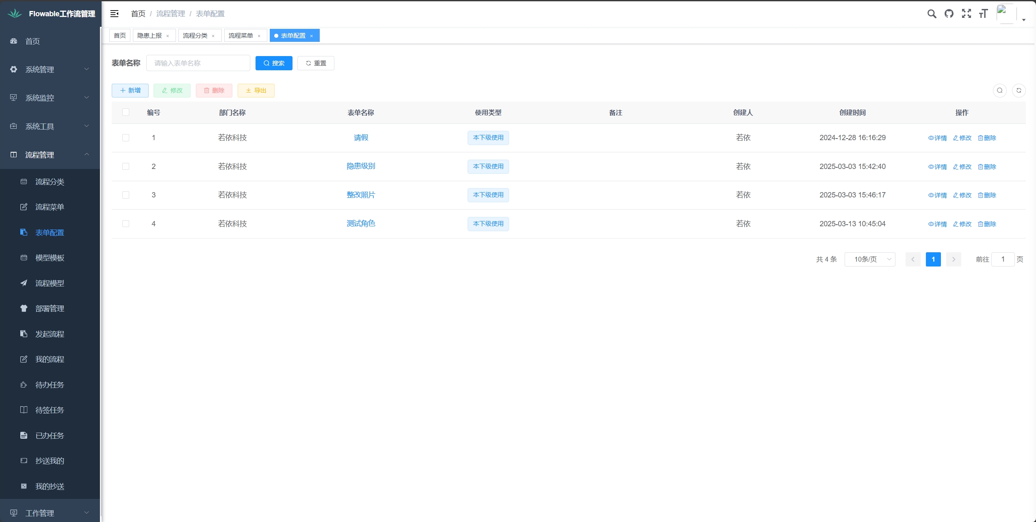1036x522 pixels.
Task: Close the 隐患上报 tab
Action: click(x=167, y=36)
